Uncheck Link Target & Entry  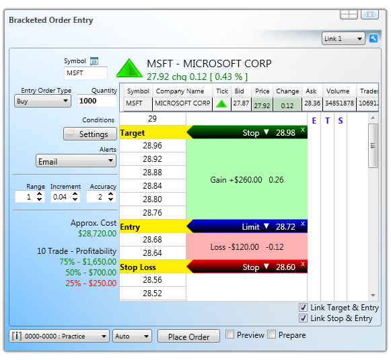pyautogui.click(x=303, y=308)
